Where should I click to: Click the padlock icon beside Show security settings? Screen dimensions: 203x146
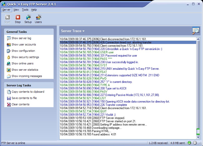pyautogui.click(x=9, y=57)
